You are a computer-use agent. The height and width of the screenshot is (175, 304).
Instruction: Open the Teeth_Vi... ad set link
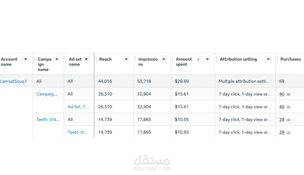(78, 132)
